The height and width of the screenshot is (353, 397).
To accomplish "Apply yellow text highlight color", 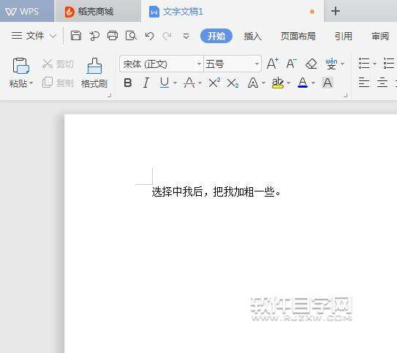I will click(278, 83).
